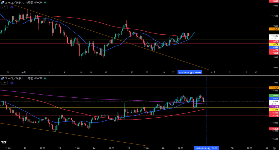The height and width of the screenshot is (150, 279).
Task: Expand the 11 indicators legend on 1-hour chart
Action: 4,82
